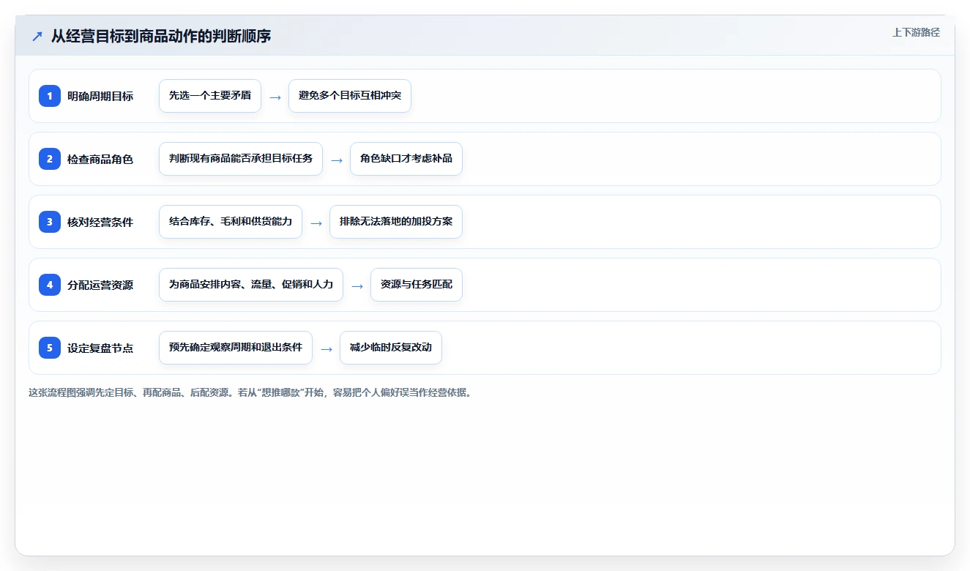Select the 明确周期目标 step label

point(100,96)
